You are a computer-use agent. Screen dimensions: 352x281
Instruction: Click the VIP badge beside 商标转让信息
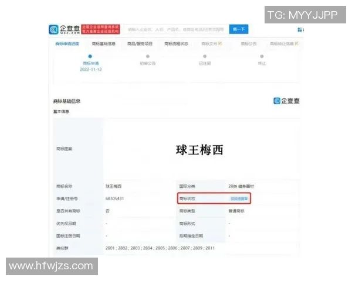(297, 43)
